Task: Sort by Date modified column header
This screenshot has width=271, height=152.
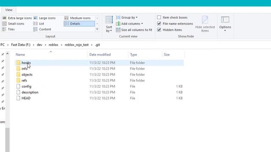Action: tap(100, 54)
